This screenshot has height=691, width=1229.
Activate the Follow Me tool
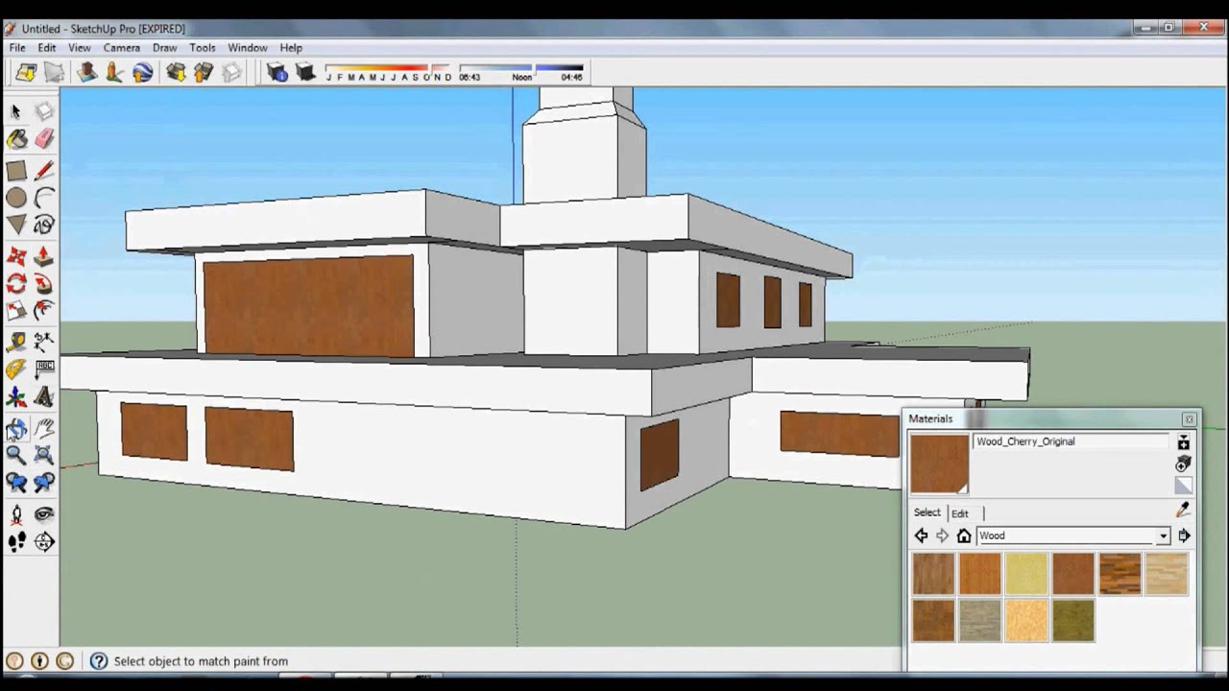44,284
